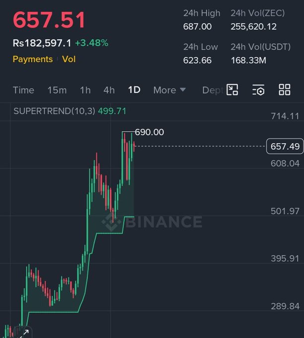
Task: Tap the 690.00 high price label
Action: [x=150, y=132]
